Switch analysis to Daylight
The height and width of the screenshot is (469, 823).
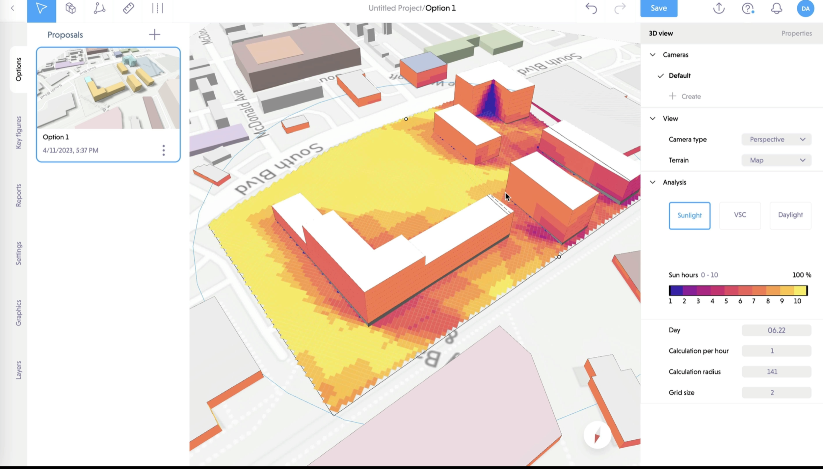(790, 215)
